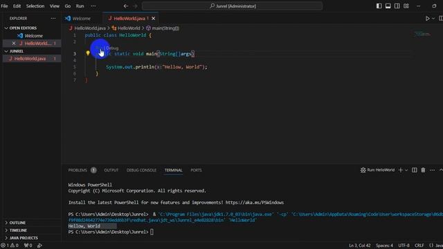
Task: Go forward using the right arrow
Action: (x=135, y=6)
